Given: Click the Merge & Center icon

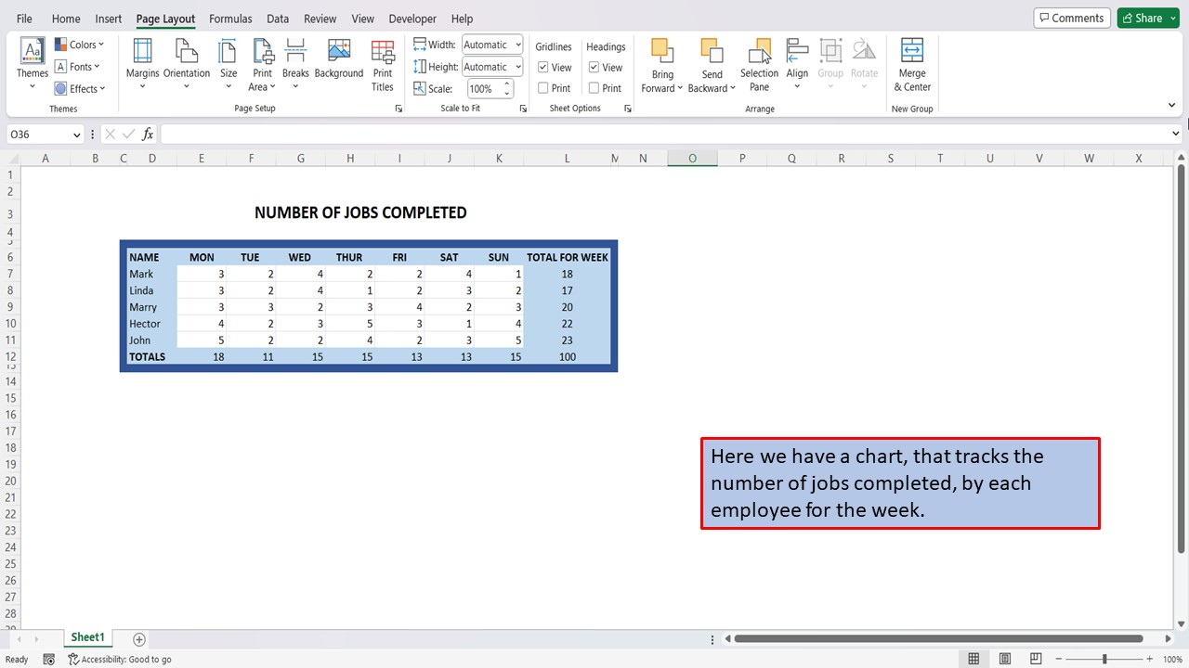Looking at the screenshot, I should (x=911, y=65).
